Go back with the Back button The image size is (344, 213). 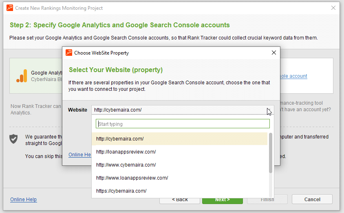point(180,200)
